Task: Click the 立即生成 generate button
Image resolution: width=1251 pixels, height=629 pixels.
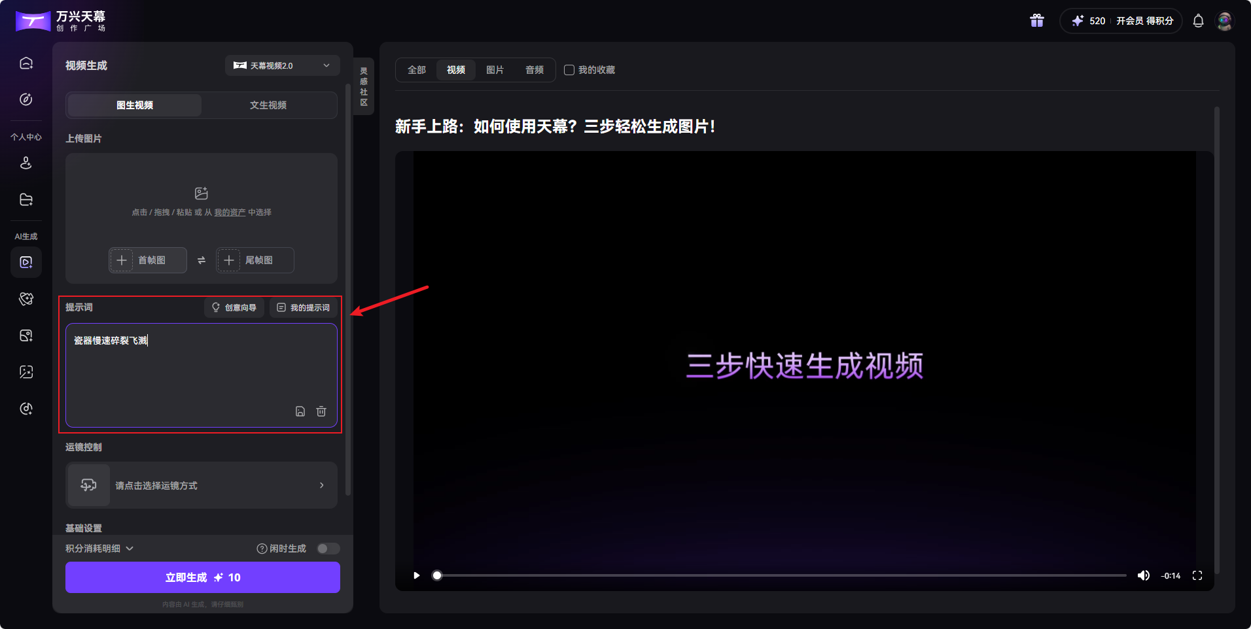Action: click(202, 577)
